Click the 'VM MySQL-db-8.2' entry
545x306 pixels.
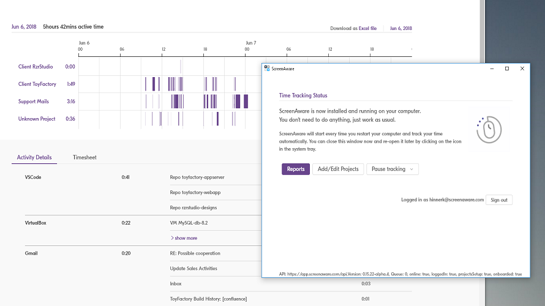pyautogui.click(x=189, y=223)
